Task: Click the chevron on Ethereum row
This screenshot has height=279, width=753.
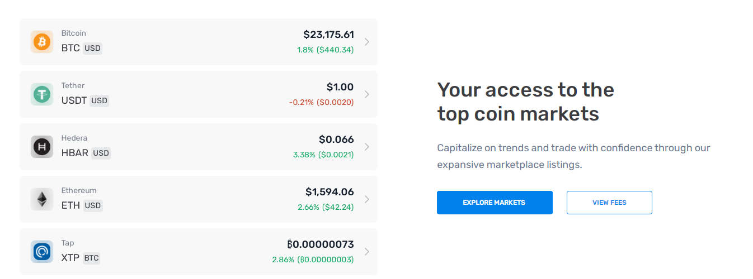Action: pyautogui.click(x=367, y=199)
